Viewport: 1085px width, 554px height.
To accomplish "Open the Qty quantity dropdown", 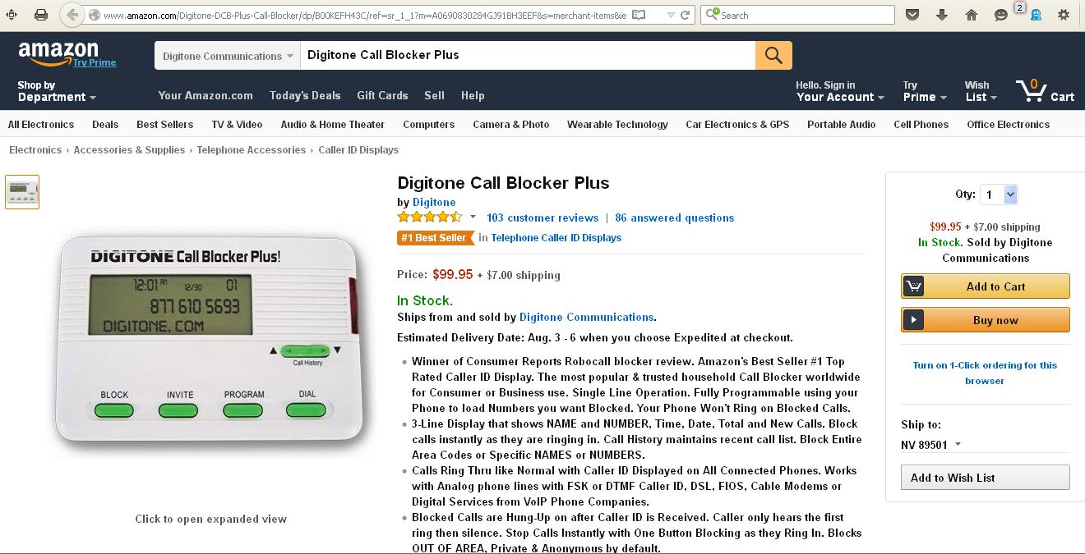I will coord(999,195).
